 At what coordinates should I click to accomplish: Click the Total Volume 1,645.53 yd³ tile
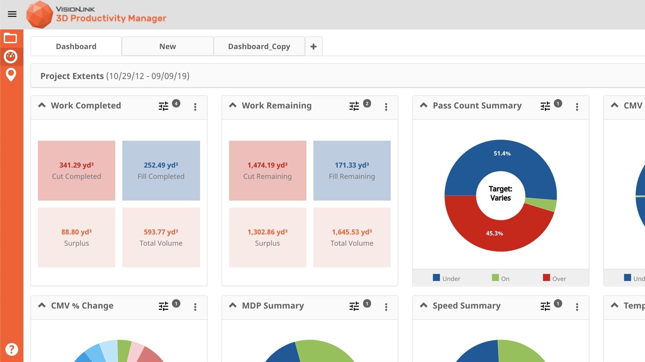pyautogui.click(x=352, y=237)
